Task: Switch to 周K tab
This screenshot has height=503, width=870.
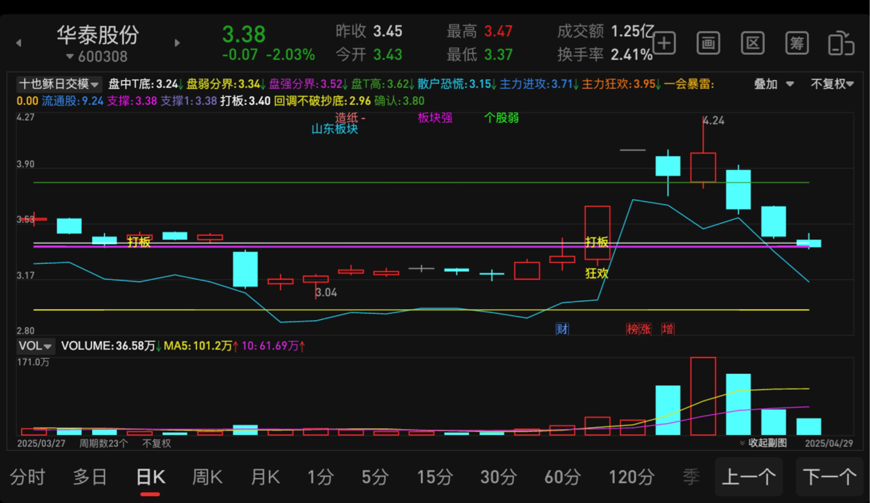Action: pos(207,477)
